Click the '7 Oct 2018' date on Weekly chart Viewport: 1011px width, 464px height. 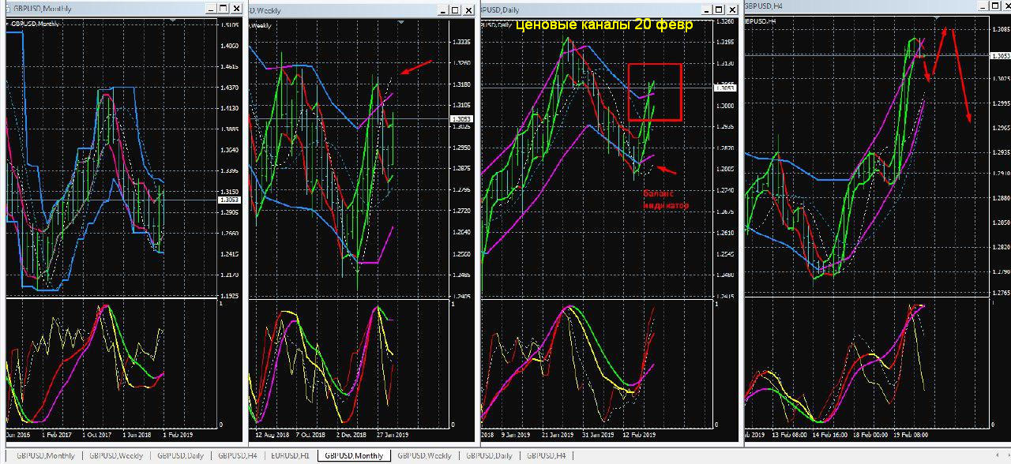coord(310,434)
